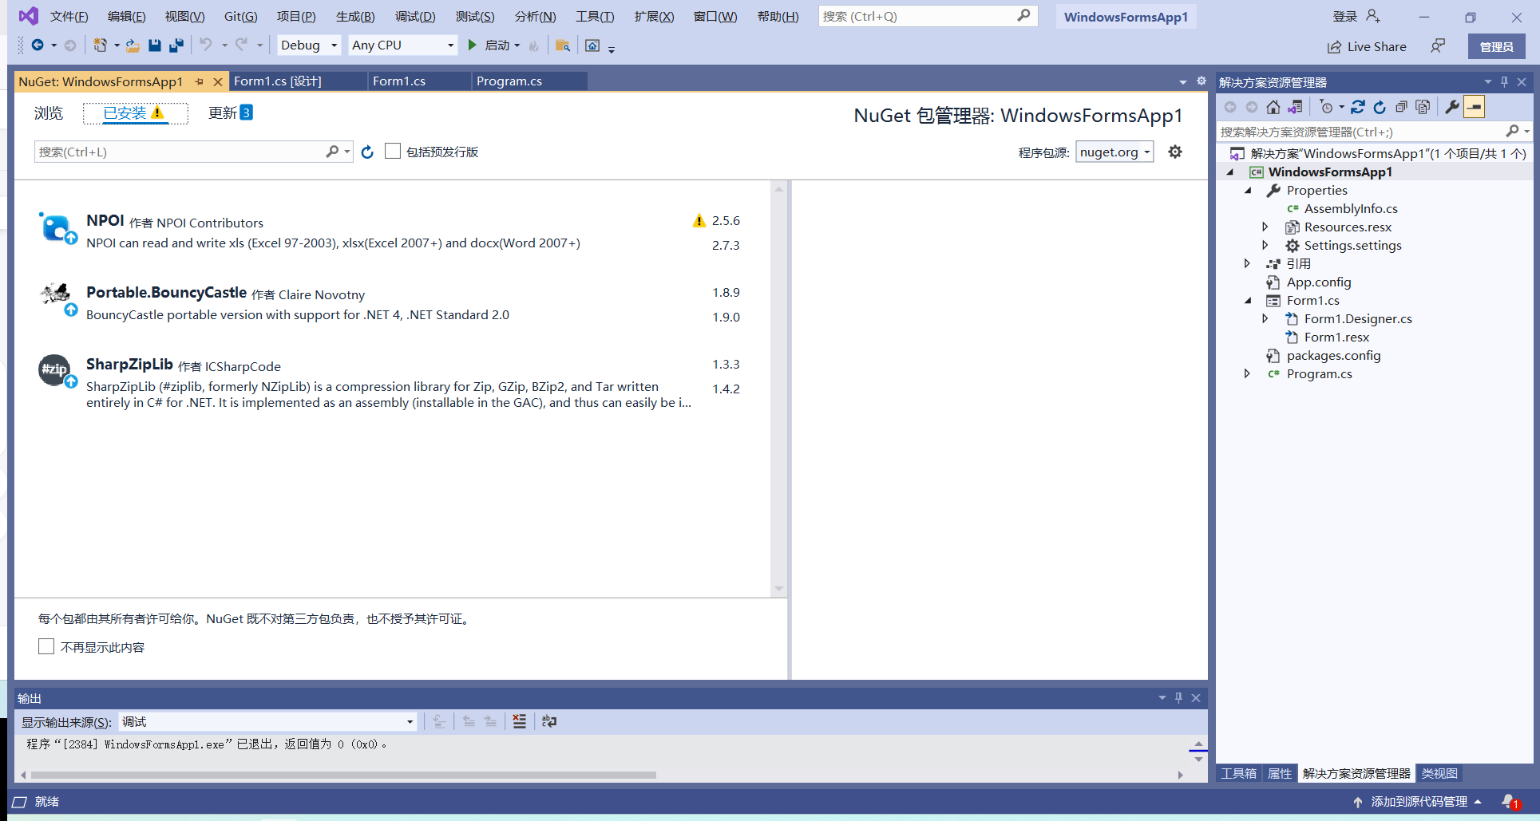Click the output panel horizontal scrollbar
1540x821 pixels.
pyautogui.click(x=343, y=775)
